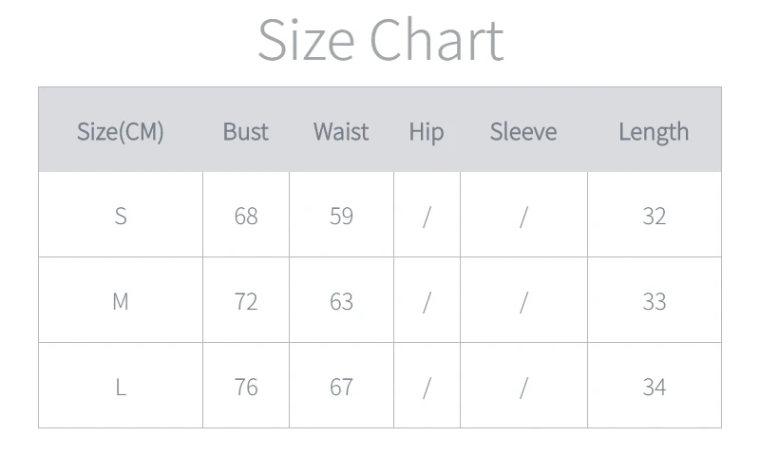Click the "Bust" column header
This screenshot has height=475, width=760.
click(x=246, y=131)
